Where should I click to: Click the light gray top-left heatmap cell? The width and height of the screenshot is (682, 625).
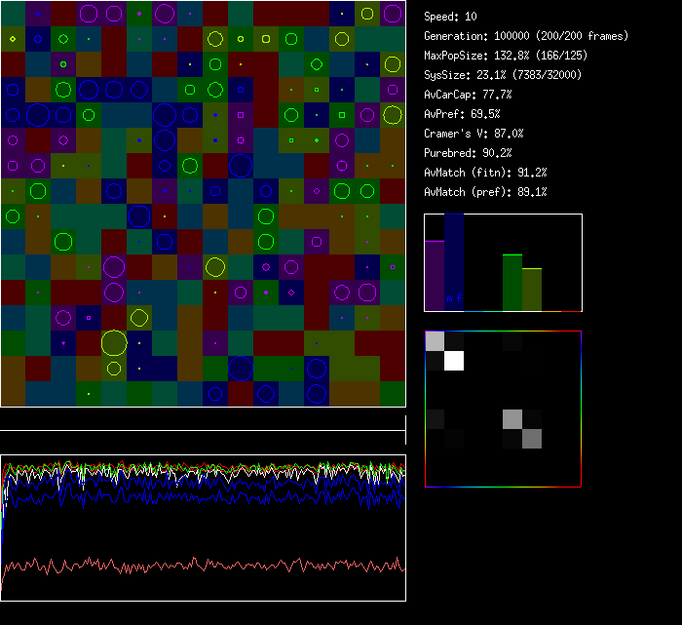pyautogui.click(x=435, y=341)
